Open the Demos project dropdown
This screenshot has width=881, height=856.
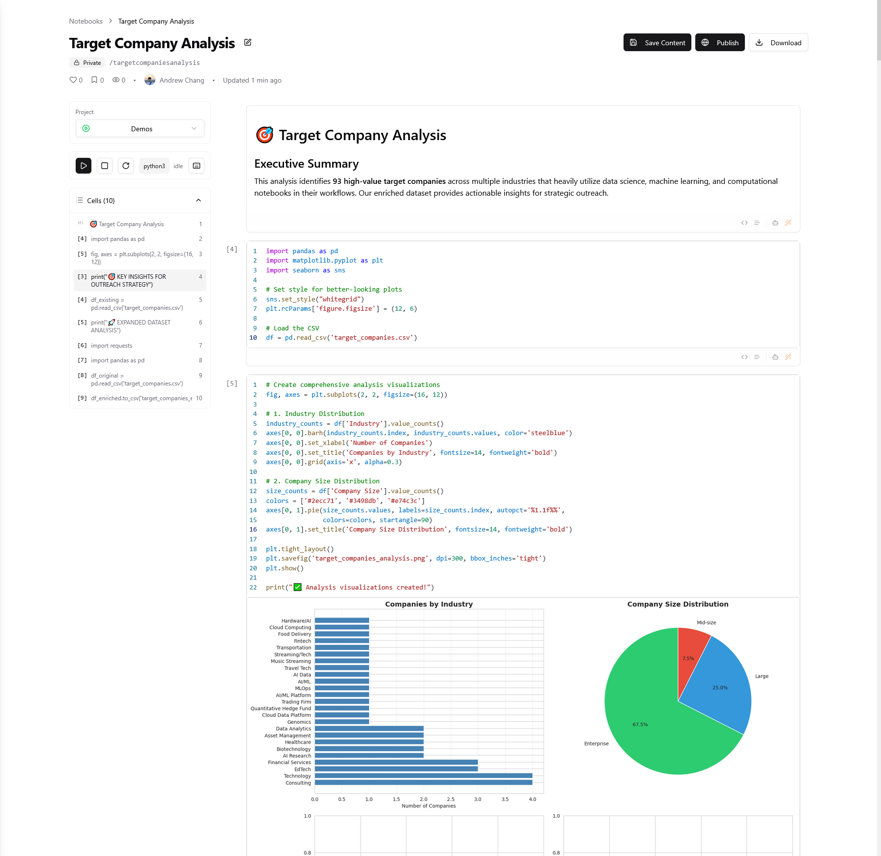140,129
